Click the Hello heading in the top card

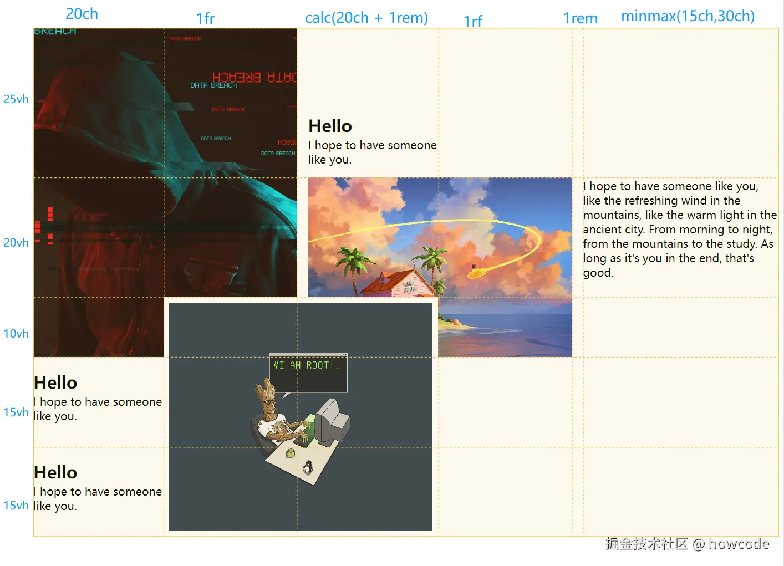click(x=330, y=126)
